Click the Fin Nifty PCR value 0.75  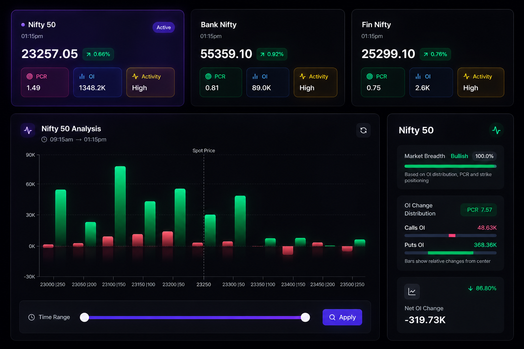click(374, 88)
